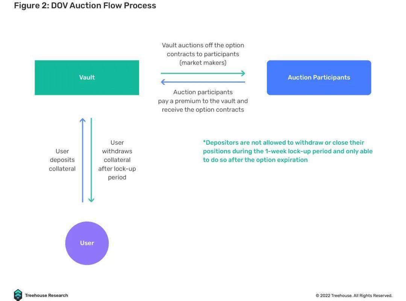Click the '© 2022 Treehouse. All Rights Reserved.' notice

[354, 295]
